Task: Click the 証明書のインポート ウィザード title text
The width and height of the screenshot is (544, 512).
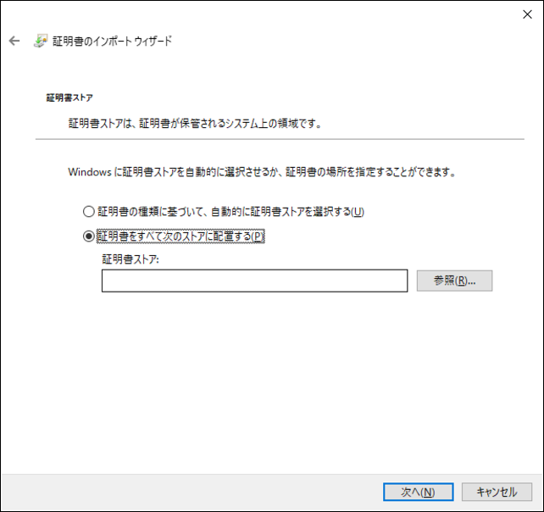Action: [x=112, y=41]
